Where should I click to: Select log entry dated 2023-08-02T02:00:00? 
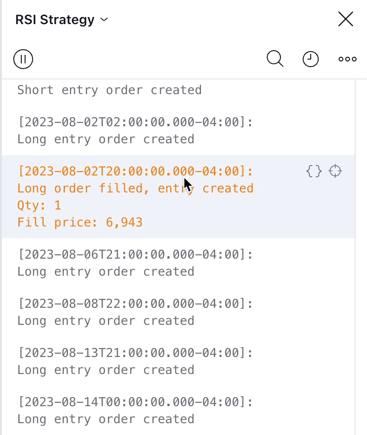tap(178, 130)
